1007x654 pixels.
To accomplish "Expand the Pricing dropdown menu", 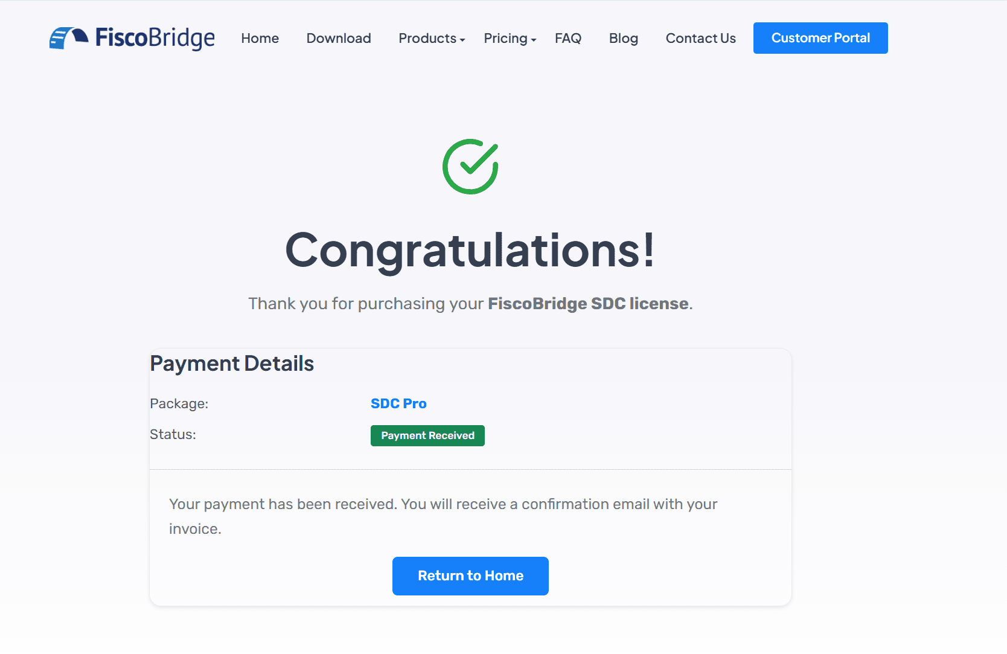I will (510, 38).
